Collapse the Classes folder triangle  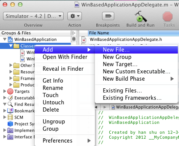[11, 46]
